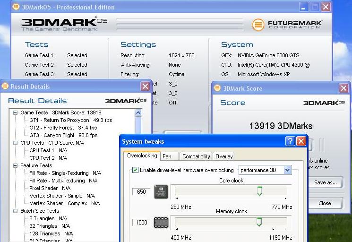Screen dimensions: 352x242
Task: Click the NVIDIA GeForce 8800 GTS text
Action: 268,55
